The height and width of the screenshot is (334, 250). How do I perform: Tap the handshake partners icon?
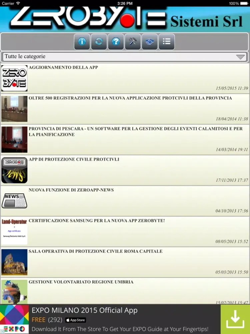[x=150, y=41]
